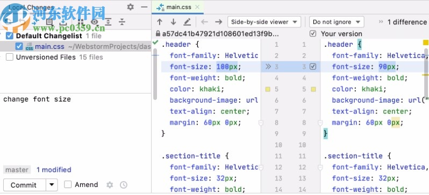Expand all changelist nodes

click(x=109, y=22)
